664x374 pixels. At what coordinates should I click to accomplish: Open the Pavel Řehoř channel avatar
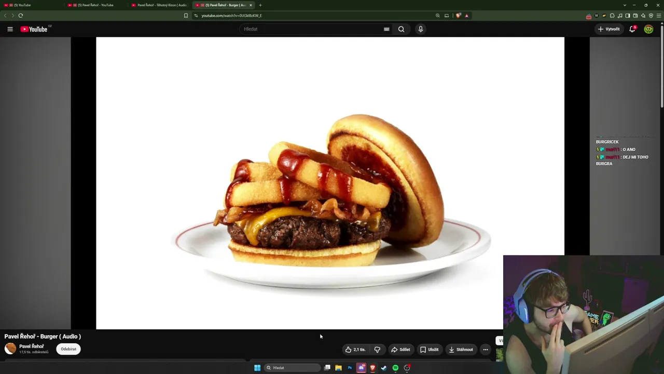pos(10,349)
